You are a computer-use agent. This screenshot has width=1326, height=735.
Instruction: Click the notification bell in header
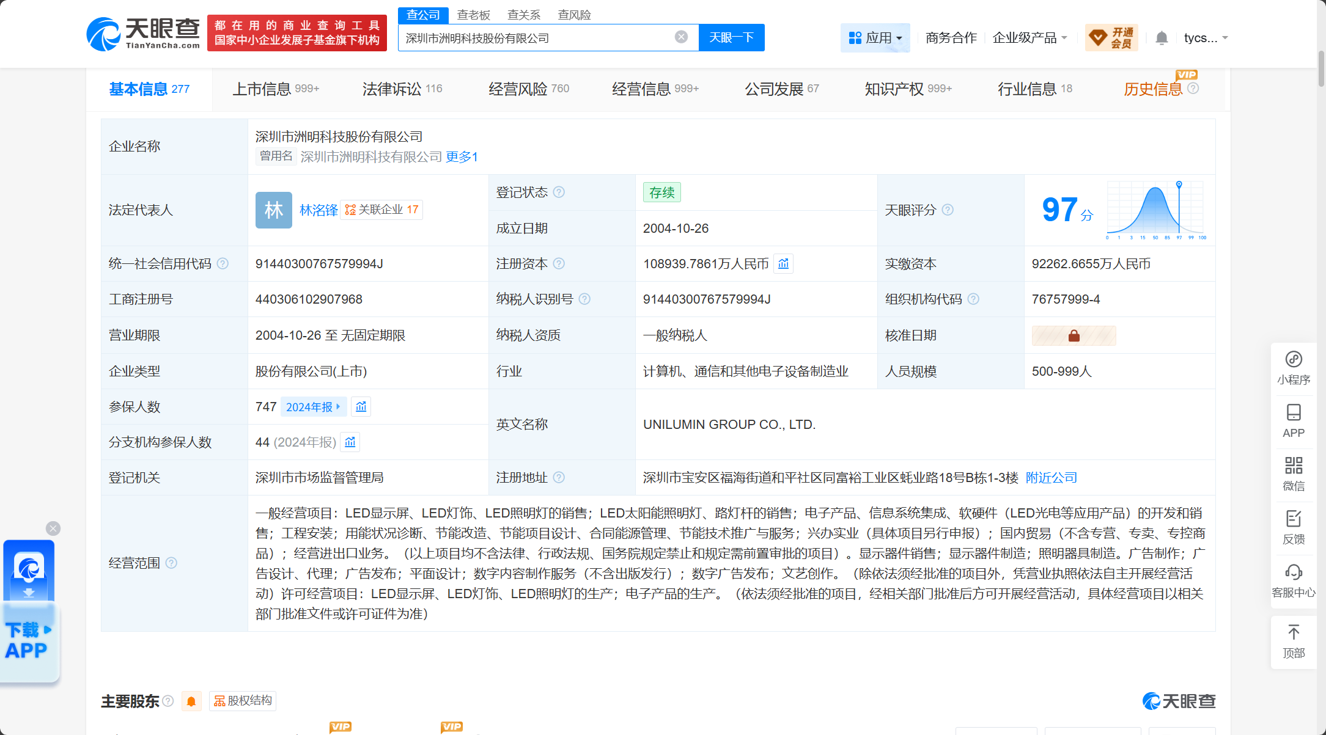pos(1162,38)
